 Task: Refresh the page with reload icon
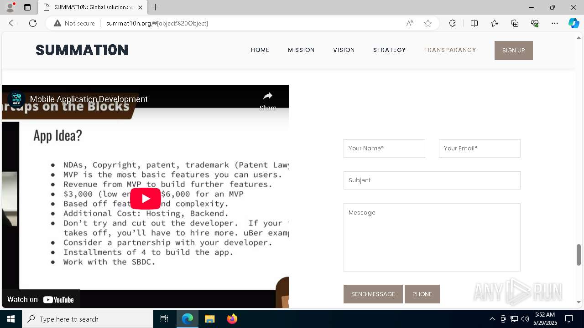pos(33,23)
